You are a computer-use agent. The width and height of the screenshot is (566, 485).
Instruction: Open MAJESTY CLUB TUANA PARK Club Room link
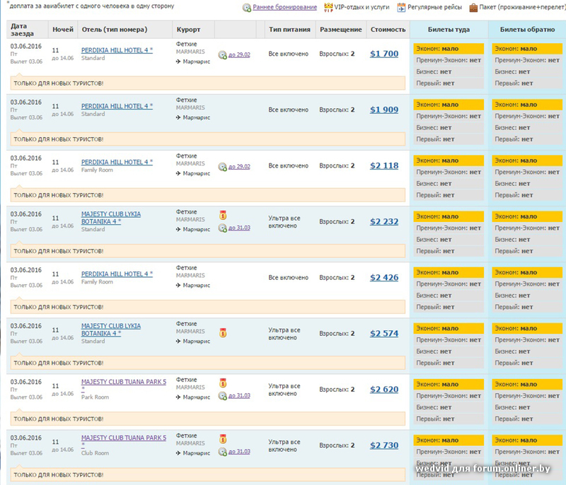click(124, 438)
